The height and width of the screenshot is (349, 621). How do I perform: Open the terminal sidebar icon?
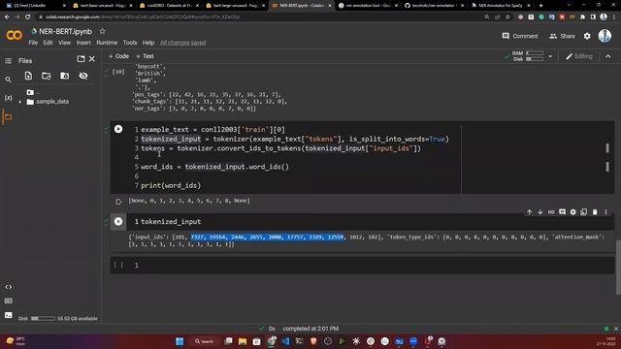click(x=8, y=315)
